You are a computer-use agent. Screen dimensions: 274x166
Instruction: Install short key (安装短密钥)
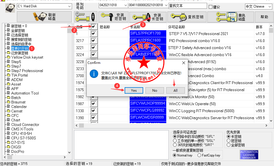pyautogui.click(x=113, y=17)
